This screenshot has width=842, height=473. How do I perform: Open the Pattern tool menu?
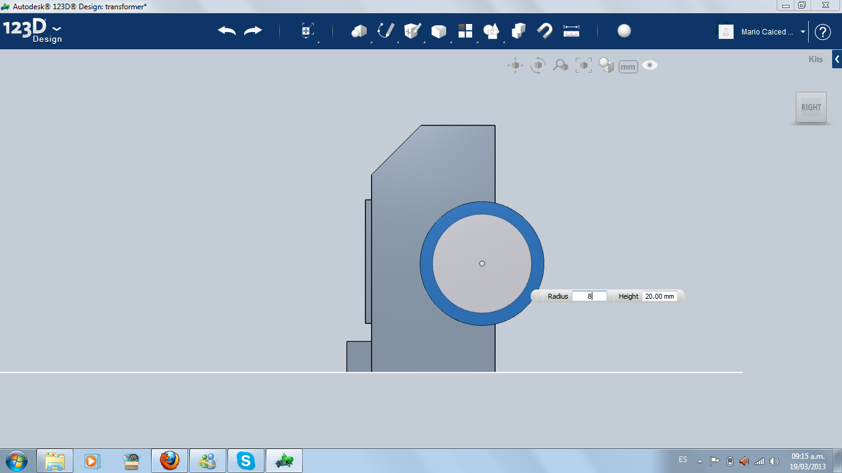pyautogui.click(x=465, y=31)
